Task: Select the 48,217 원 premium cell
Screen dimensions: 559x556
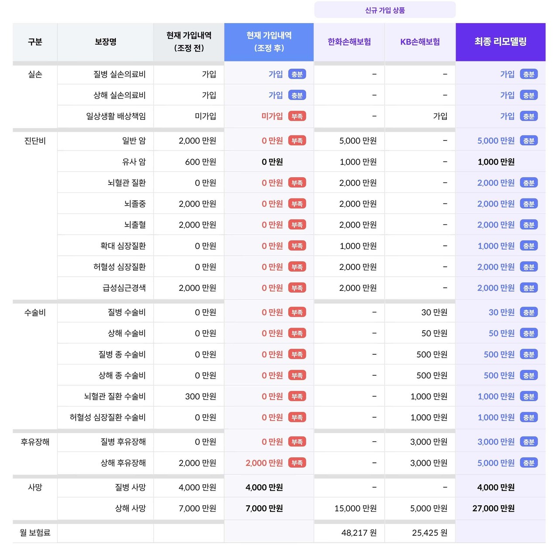Action: point(358,533)
